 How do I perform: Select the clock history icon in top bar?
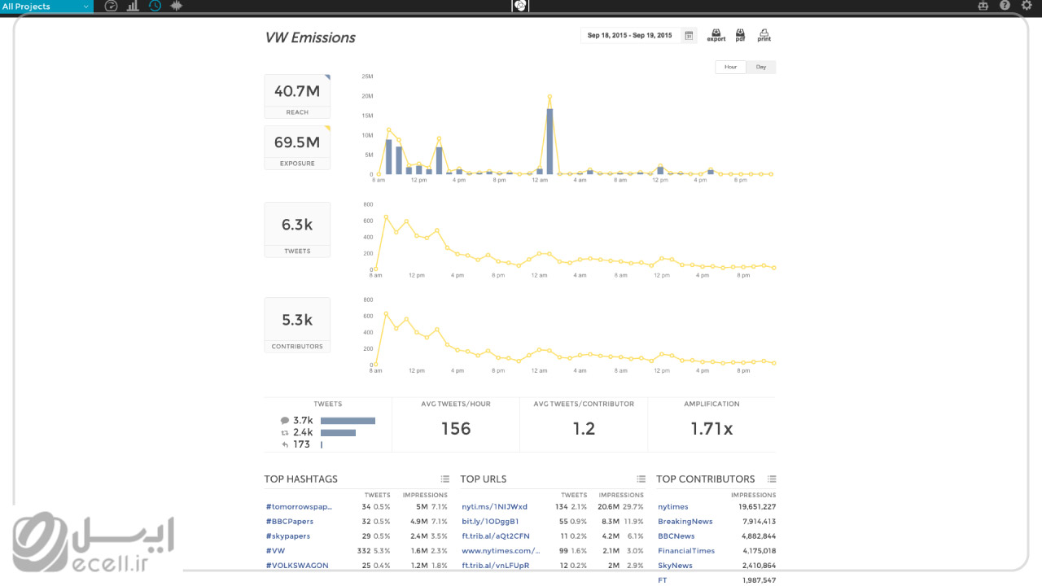coord(155,7)
